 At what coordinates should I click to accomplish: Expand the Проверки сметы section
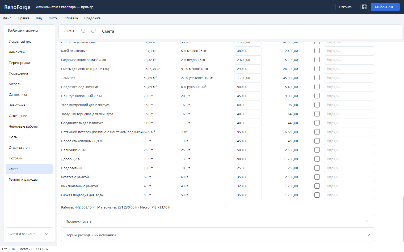[x=218, y=221]
